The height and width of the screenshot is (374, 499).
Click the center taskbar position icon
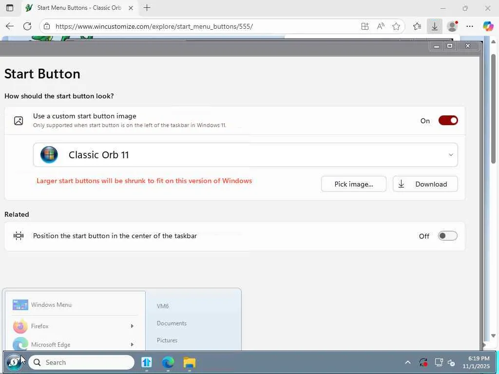pyautogui.click(x=19, y=236)
